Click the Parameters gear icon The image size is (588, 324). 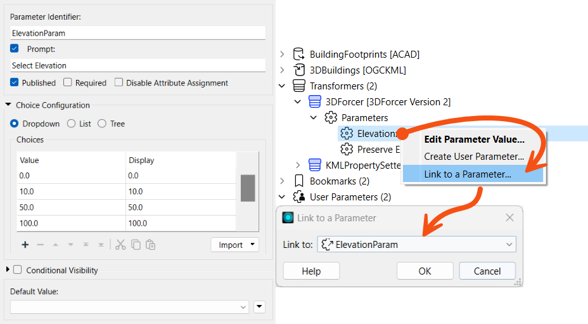coord(331,117)
